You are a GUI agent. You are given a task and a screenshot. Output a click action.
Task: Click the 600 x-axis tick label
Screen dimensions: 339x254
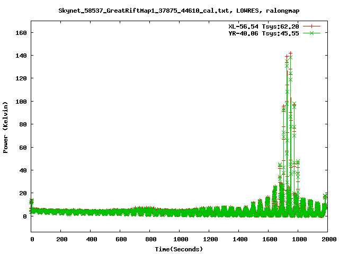(x=121, y=239)
